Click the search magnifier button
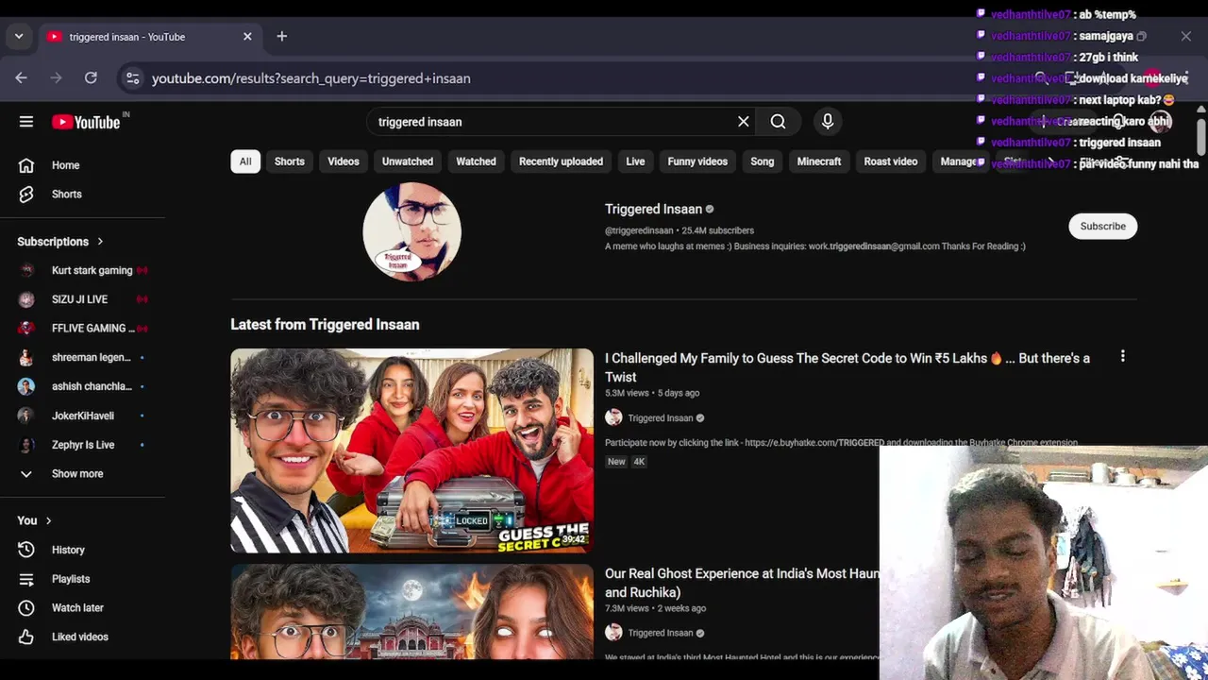Viewport: 1208px width, 680px height. (778, 122)
